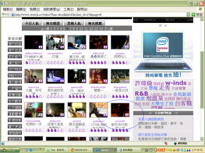Click play icon on baby1228 thumbnail
The image size is (205, 153).
point(105,47)
